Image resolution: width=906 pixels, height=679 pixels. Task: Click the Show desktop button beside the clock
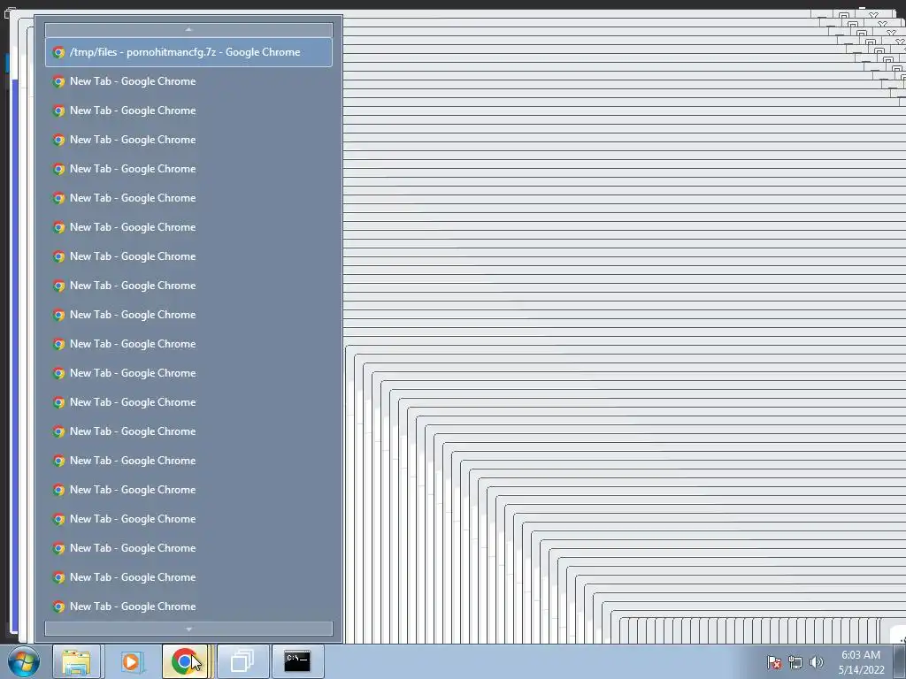coord(900,661)
